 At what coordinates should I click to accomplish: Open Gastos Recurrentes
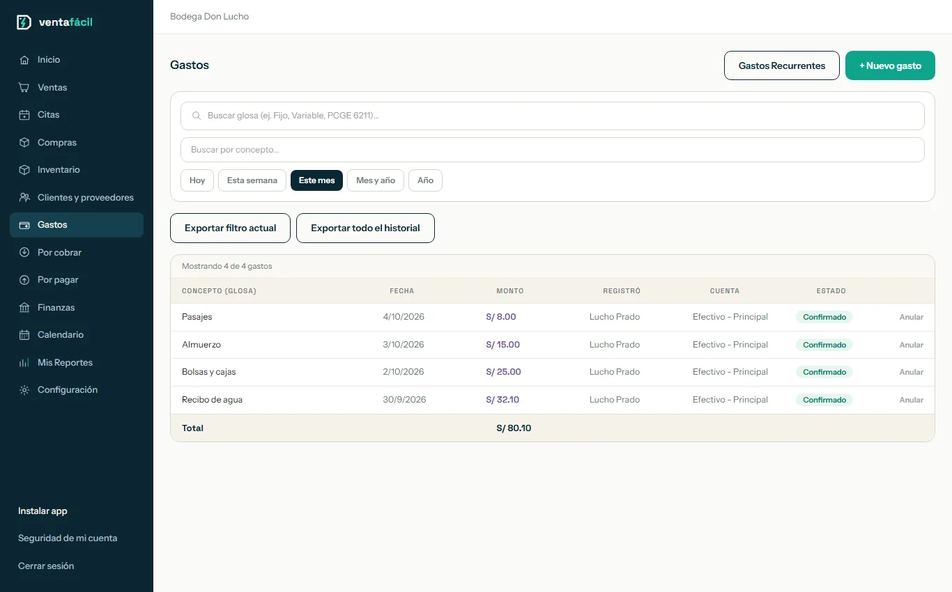point(782,65)
